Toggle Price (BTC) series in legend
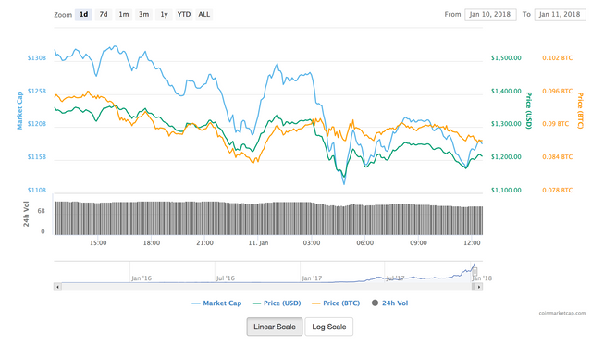Image resolution: width=592 pixels, height=346 pixels. tap(336, 303)
